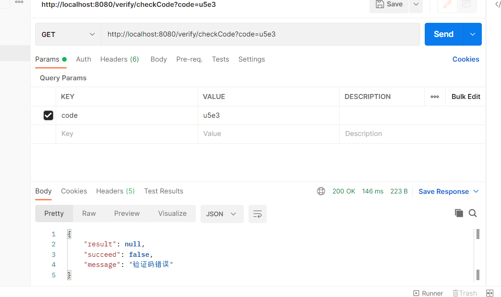This screenshot has width=501, height=297.
Task: Open the Save options dropdown arrow
Action: [x=416, y=5]
